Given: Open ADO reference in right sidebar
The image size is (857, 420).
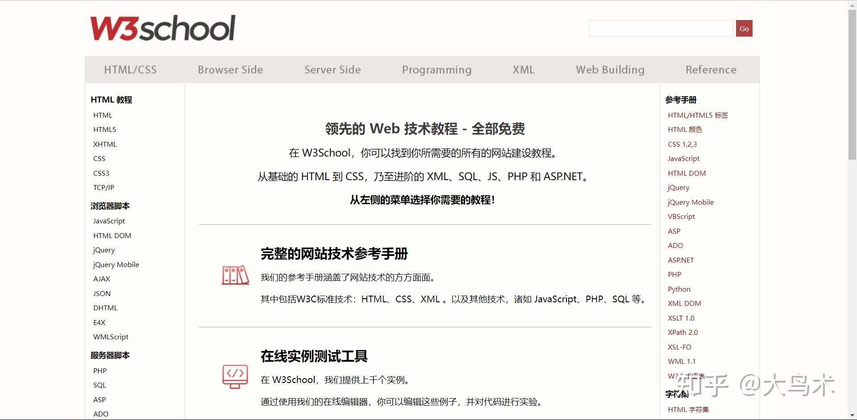Looking at the screenshot, I should click(675, 245).
